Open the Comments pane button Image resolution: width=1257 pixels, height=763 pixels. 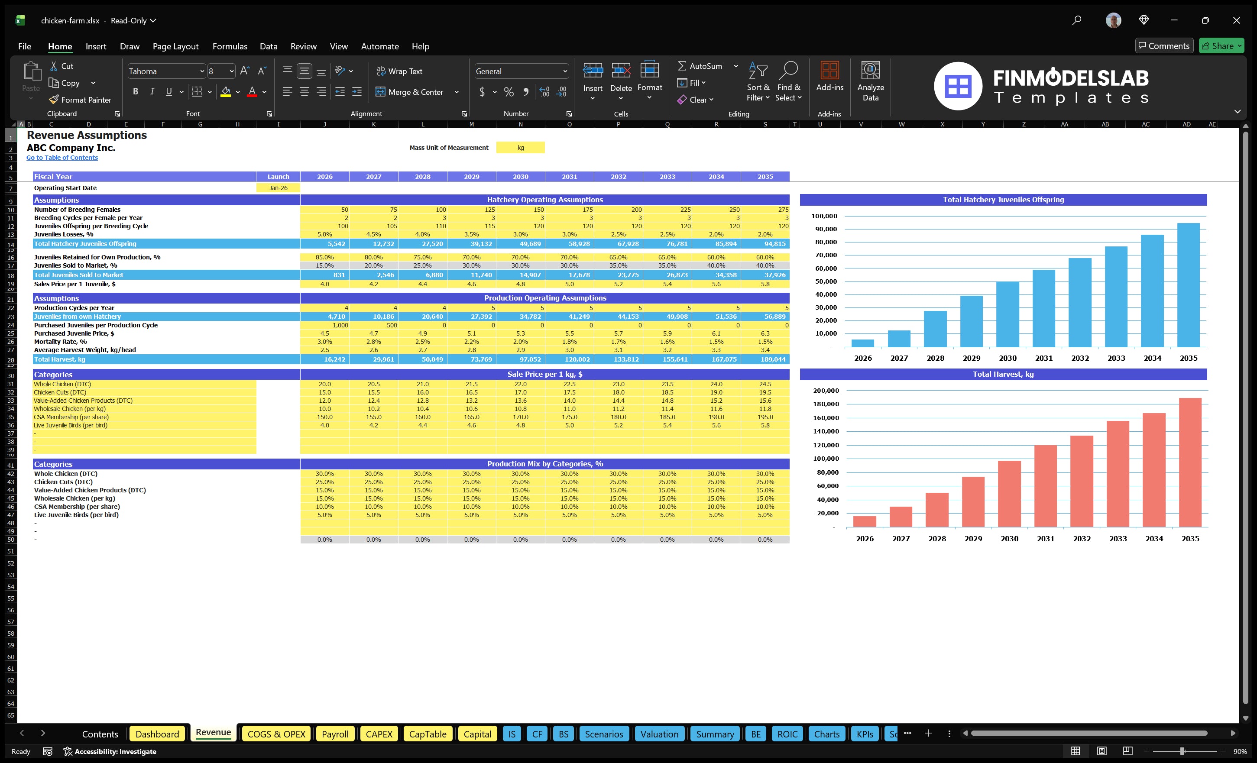click(1163, 46)
